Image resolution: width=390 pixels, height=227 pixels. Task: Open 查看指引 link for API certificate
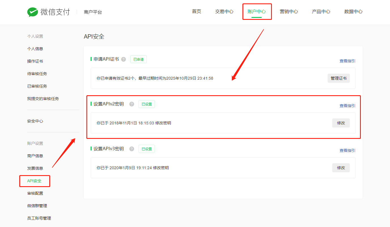[x=347, y=61]
